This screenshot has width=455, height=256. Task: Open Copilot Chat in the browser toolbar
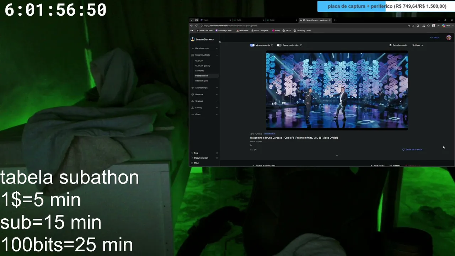pos(446,26)
